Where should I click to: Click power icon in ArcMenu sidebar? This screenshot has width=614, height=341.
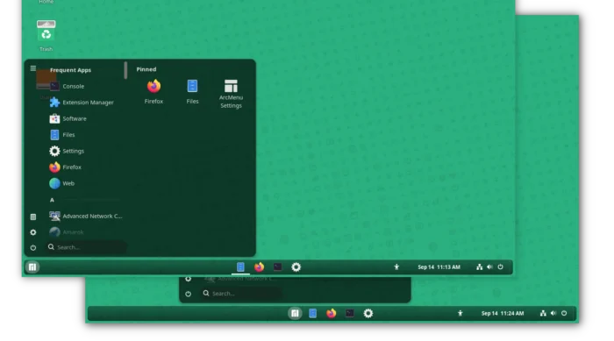[33, 247]
